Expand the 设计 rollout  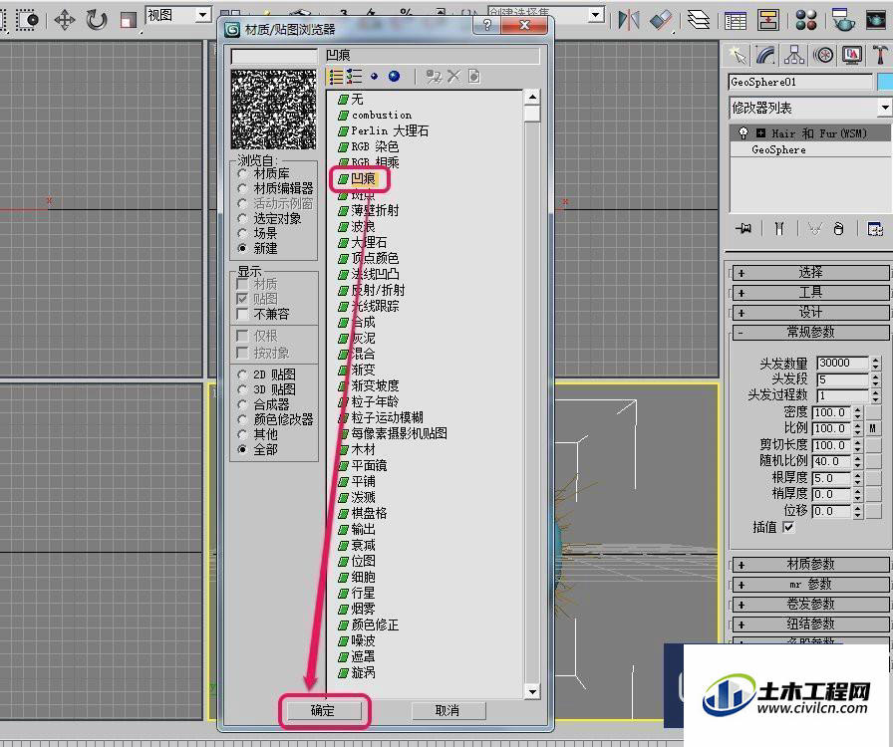pos(810,313)
